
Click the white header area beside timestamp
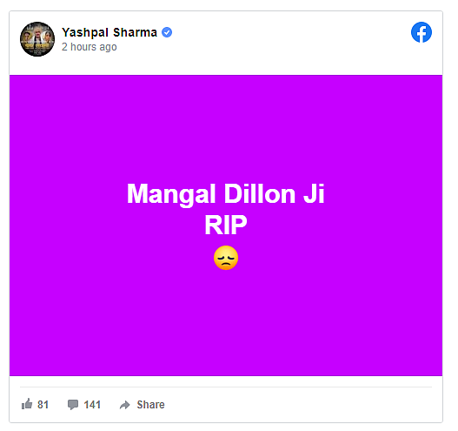[262, 47]
